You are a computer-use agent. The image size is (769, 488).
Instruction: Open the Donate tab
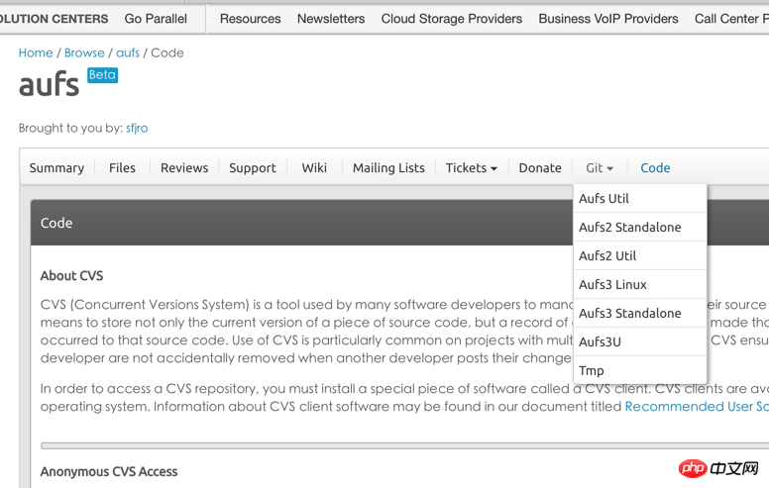(x=540, y=168)
